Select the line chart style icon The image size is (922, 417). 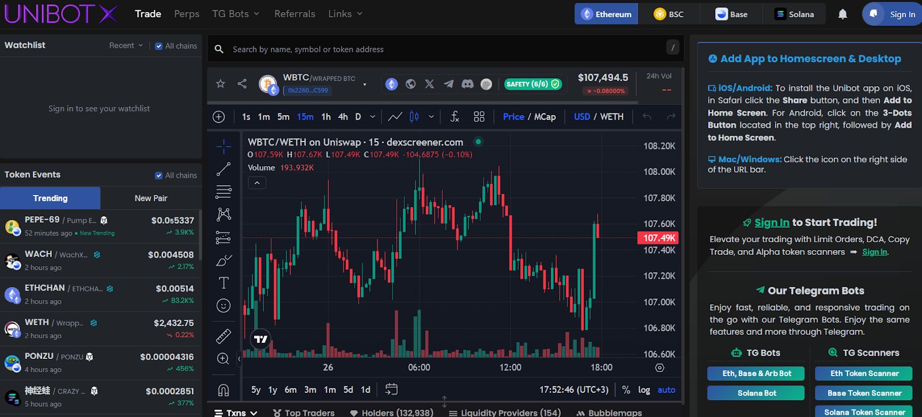[395, 117]
